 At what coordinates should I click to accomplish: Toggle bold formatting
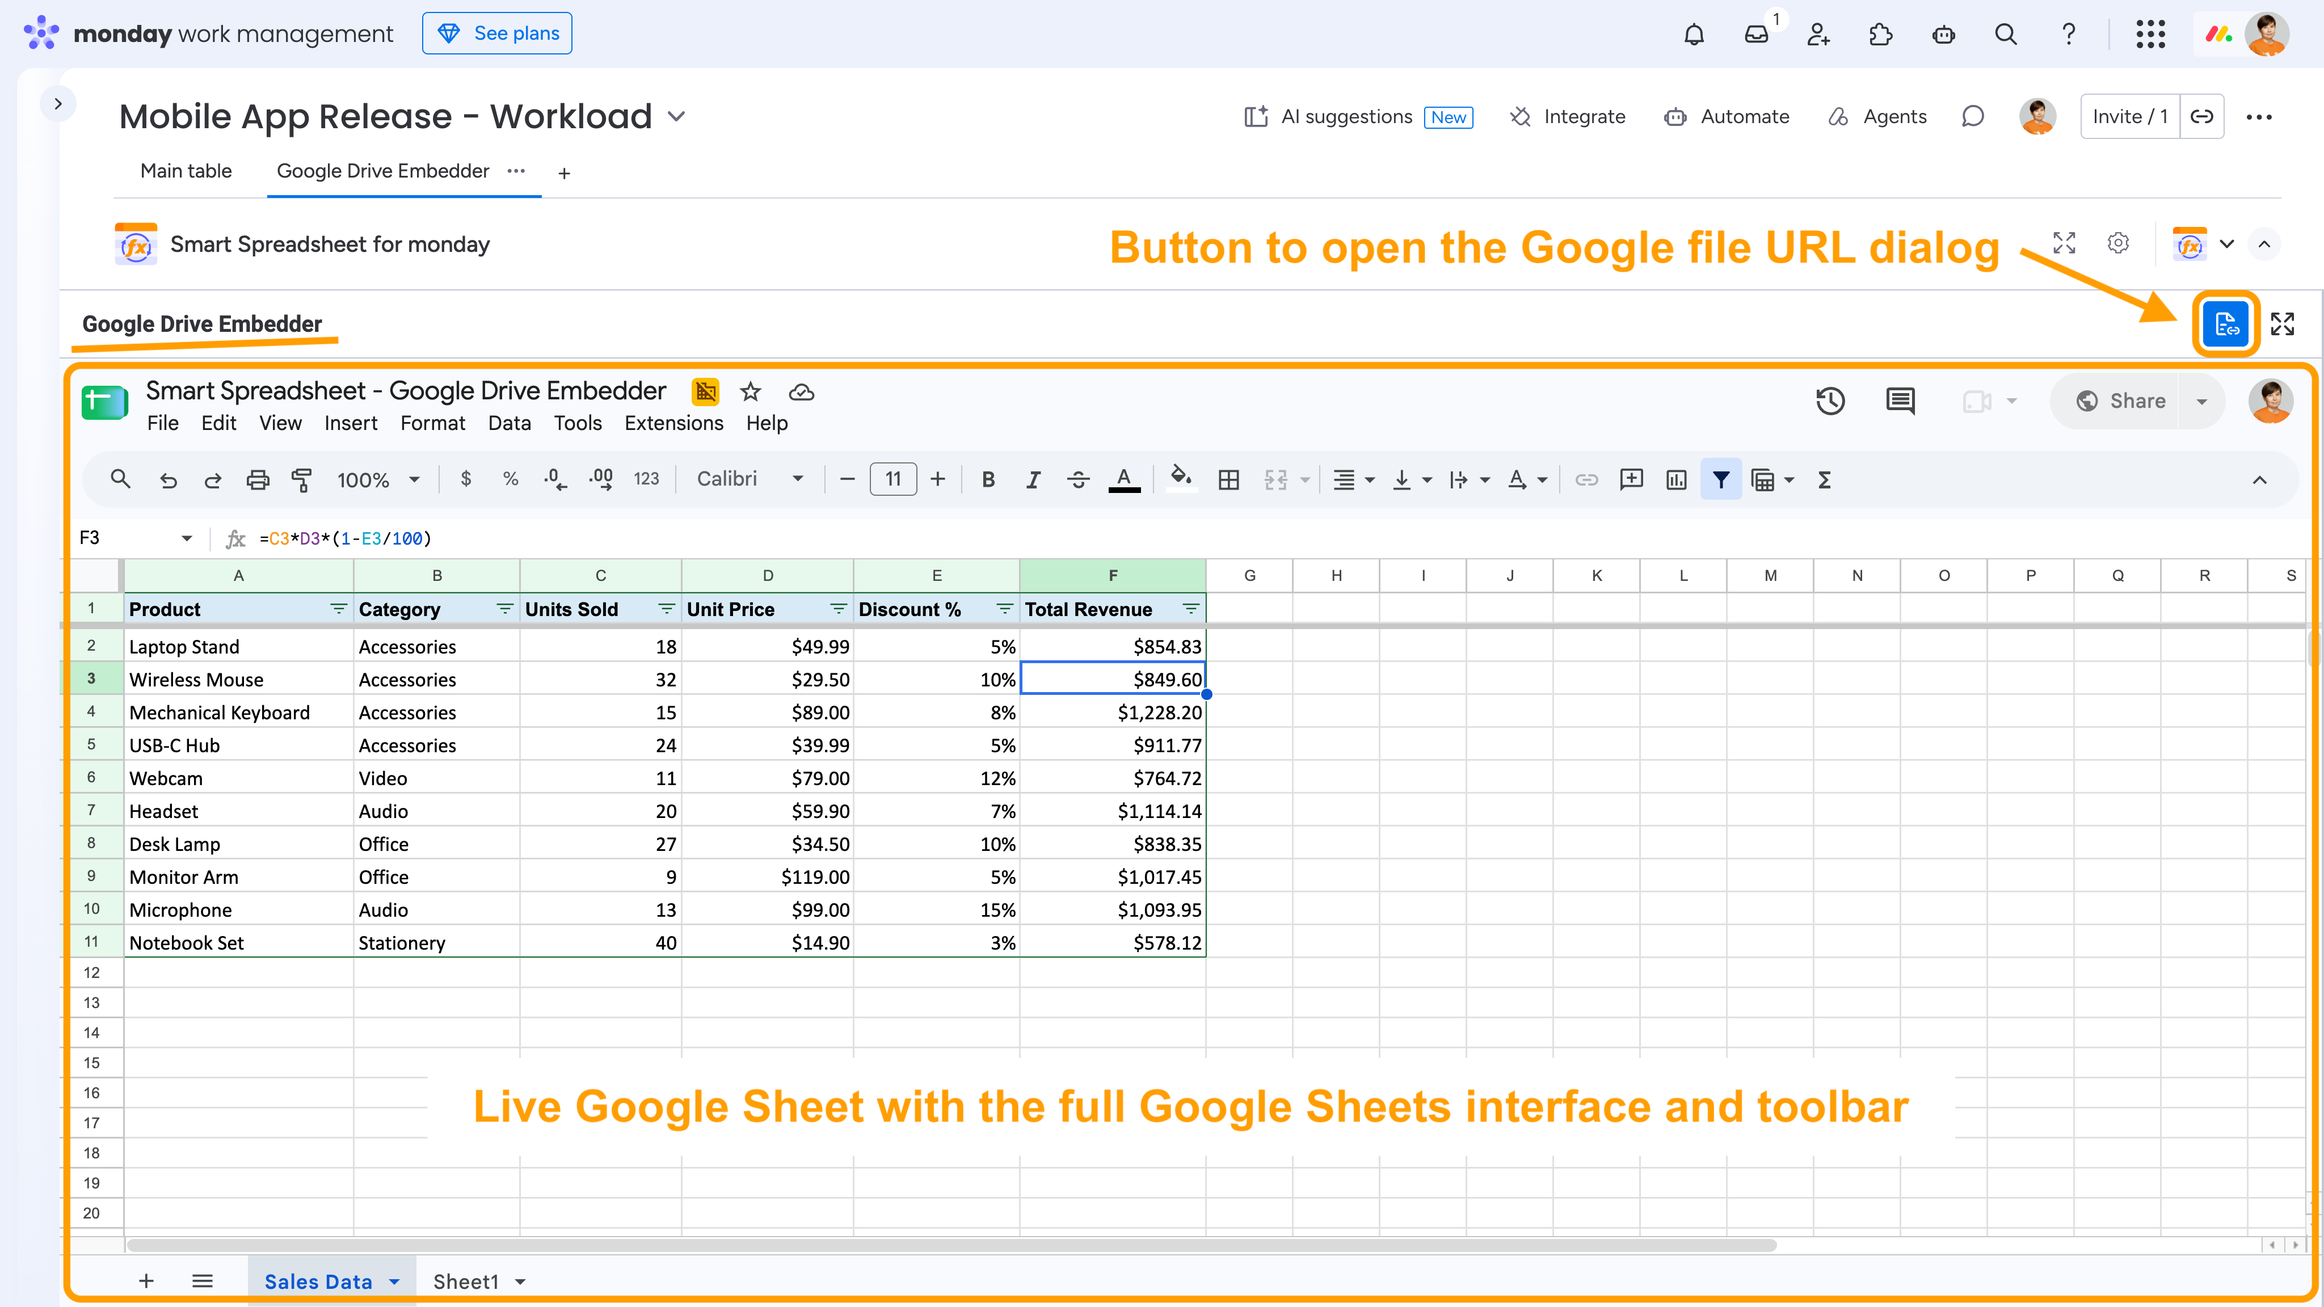[988, 480]
